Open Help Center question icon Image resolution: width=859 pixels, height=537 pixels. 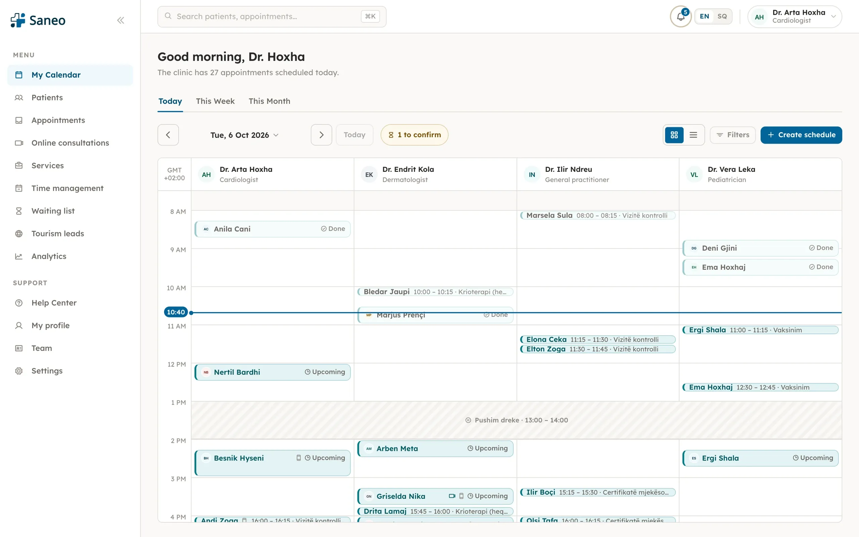(x=19, y=303)
